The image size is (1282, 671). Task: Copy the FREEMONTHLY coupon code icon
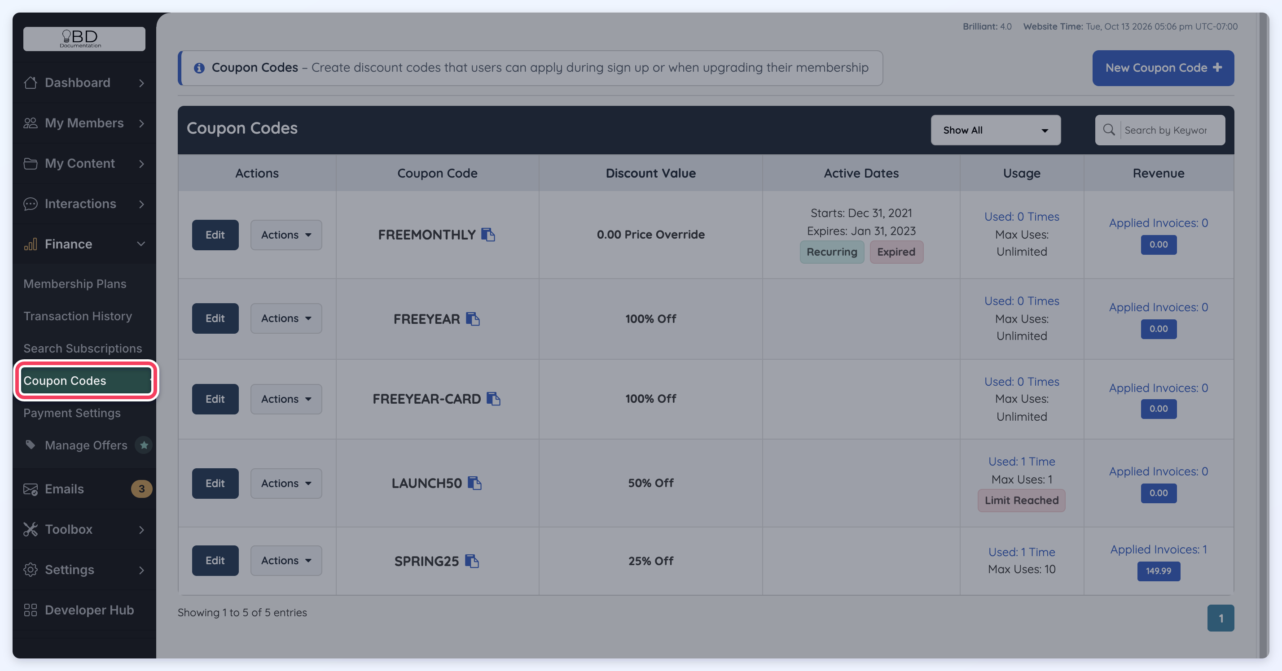coord(488,234)
